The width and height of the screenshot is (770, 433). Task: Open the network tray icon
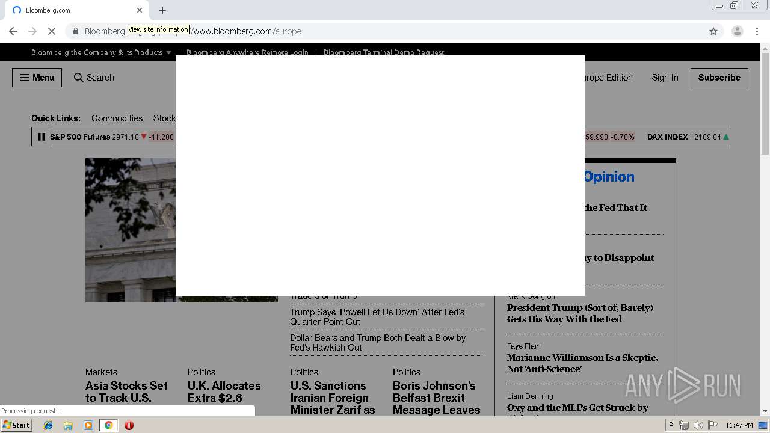[x=684, y=425]
